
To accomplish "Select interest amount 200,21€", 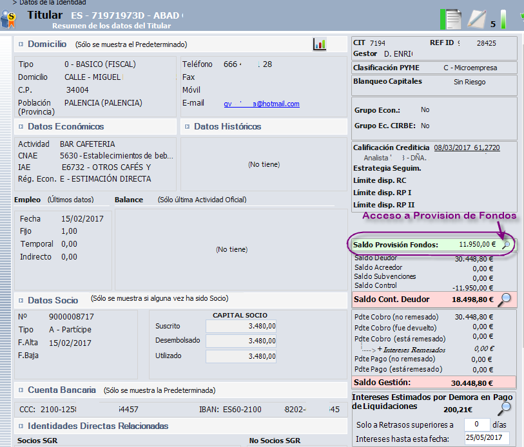I will tap(458, 410).
